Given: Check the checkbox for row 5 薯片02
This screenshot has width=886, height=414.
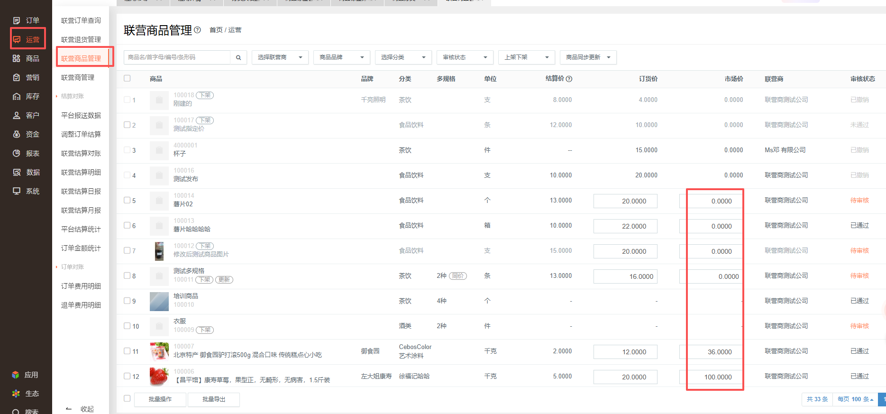Looking at the screenshot, I should (x=127, y=200).
